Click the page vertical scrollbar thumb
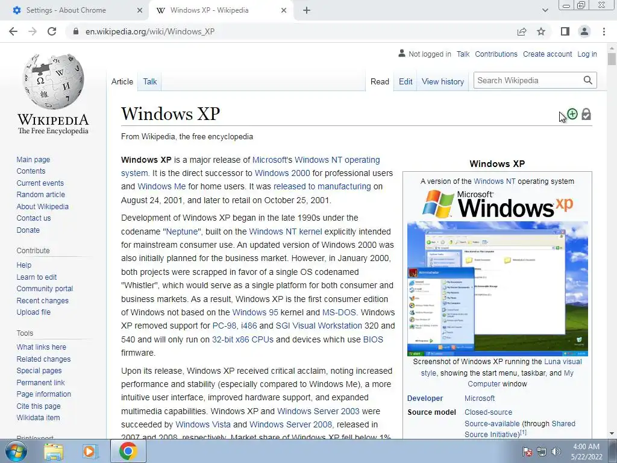617x463 pixels. tap(612, 58)
